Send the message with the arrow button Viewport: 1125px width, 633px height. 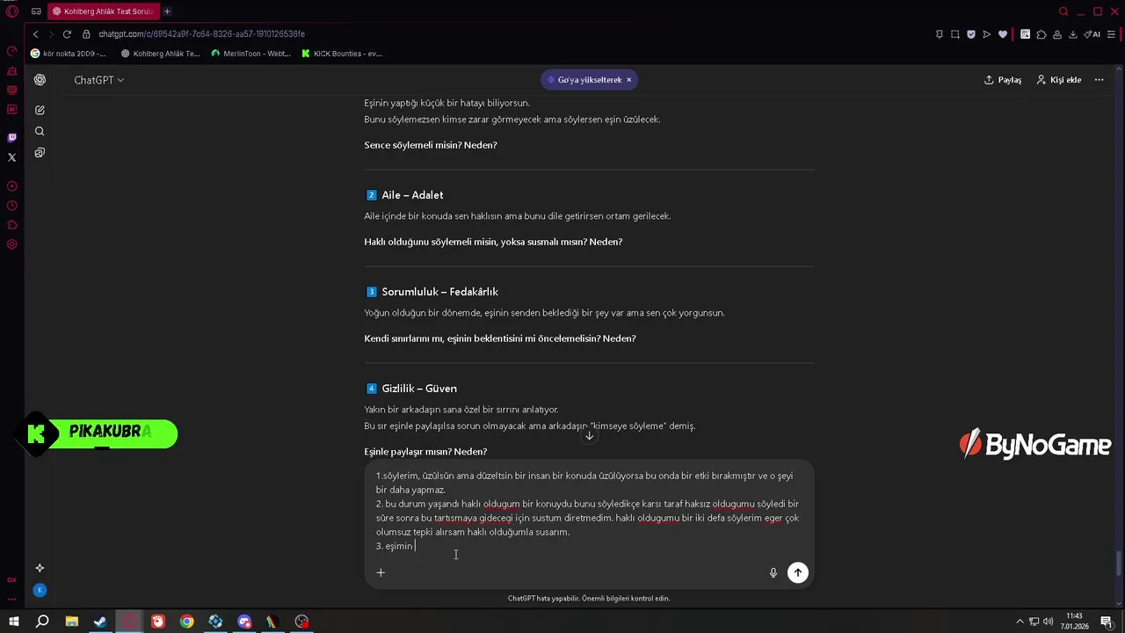click(x=797, y=572)
